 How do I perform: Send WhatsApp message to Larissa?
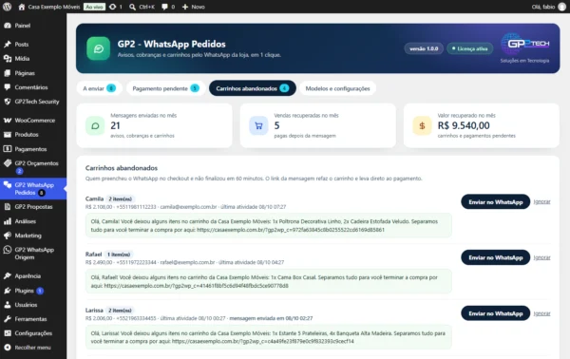pos(496,313)
